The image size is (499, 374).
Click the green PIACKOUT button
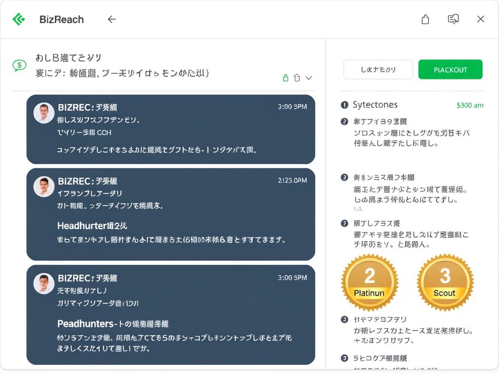coord(450,69)
